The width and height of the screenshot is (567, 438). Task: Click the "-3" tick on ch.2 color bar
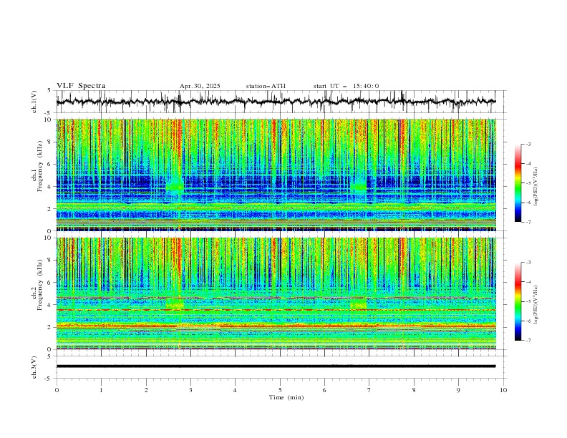[x=528, y=263]
